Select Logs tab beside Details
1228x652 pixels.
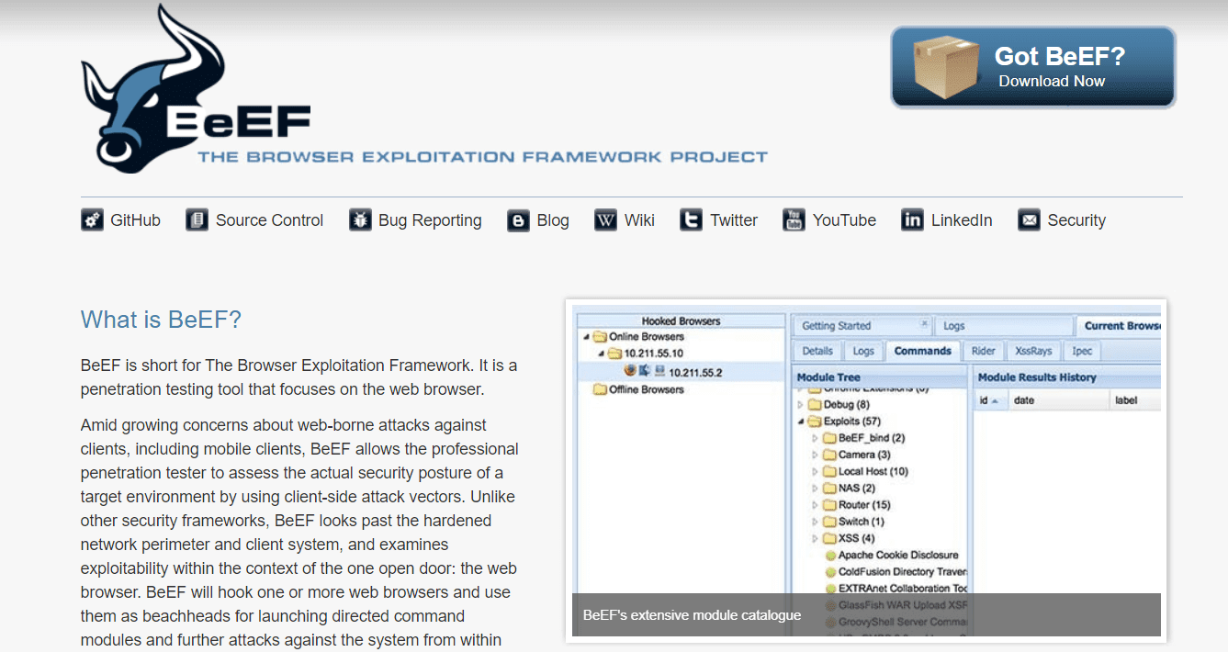click(863, 351)
